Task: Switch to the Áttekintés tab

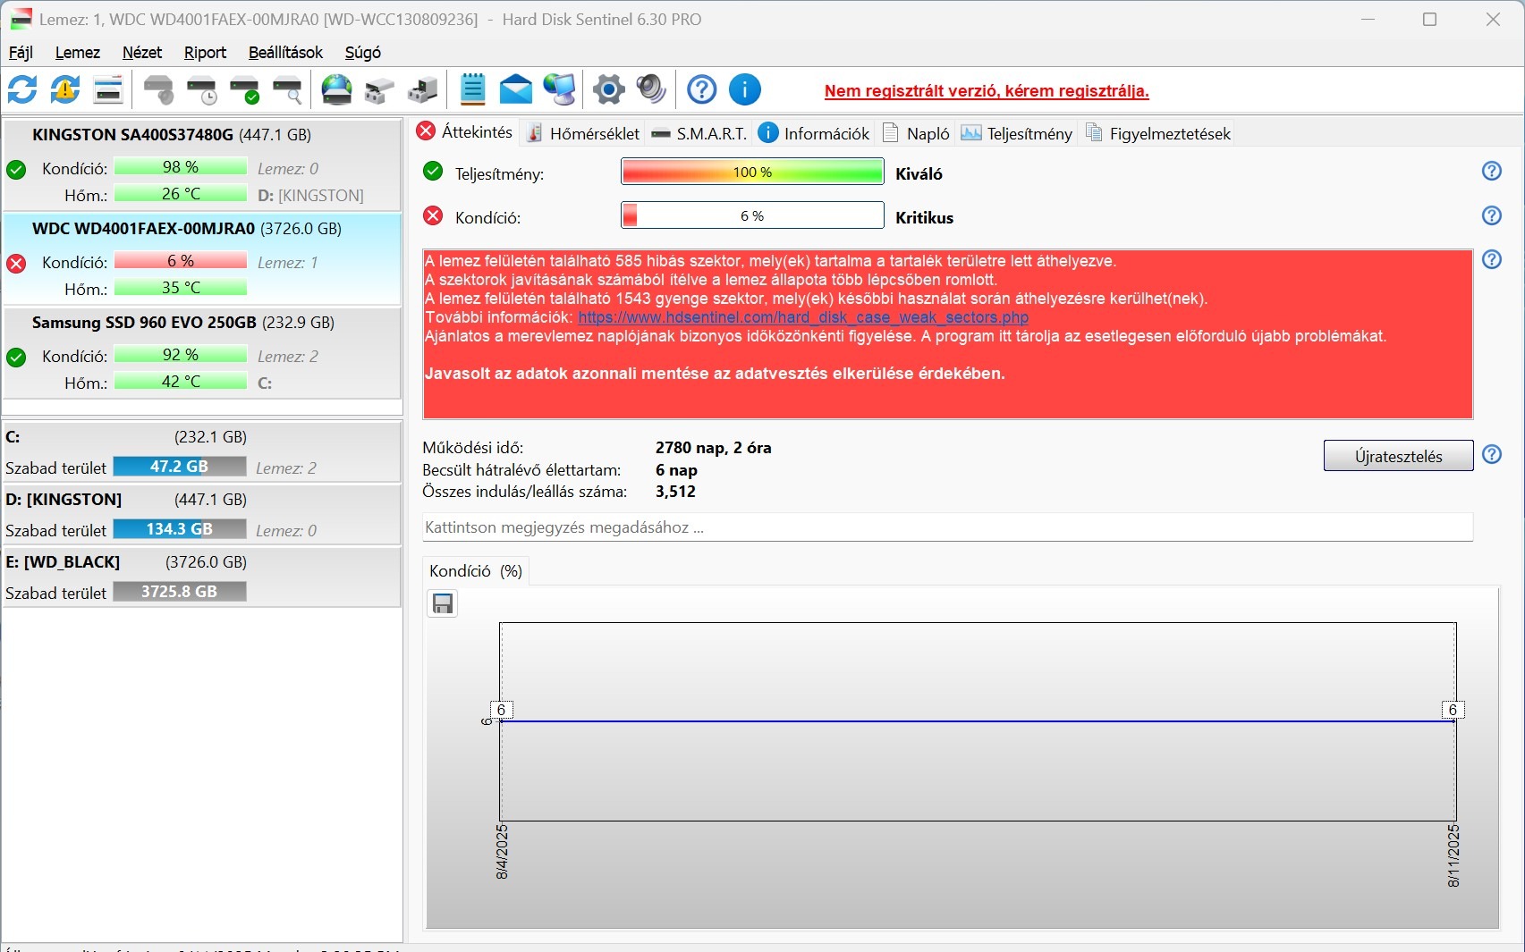Action: pyautogui.click(x=465, y=132)
